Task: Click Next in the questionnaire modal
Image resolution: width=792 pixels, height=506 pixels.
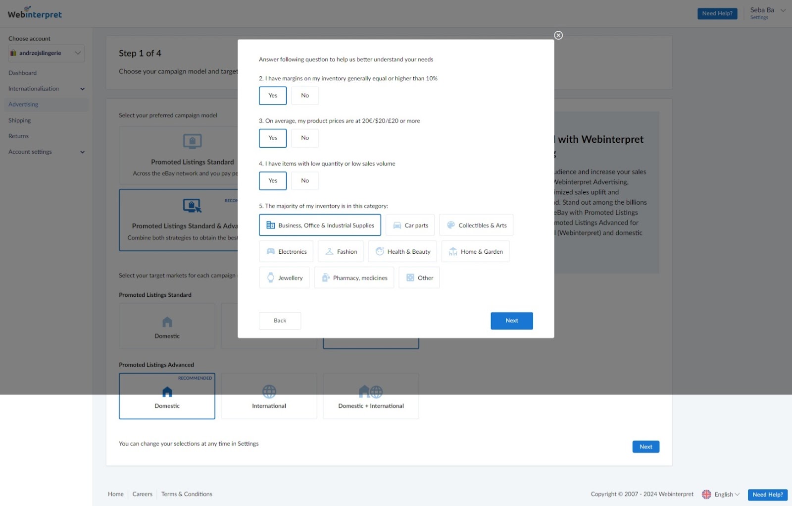Action: click(511, 321)
